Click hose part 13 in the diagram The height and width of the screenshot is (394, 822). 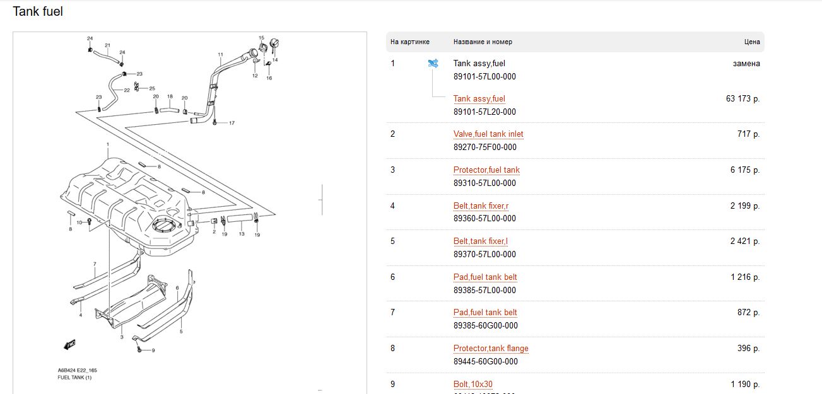coord(240,219)
